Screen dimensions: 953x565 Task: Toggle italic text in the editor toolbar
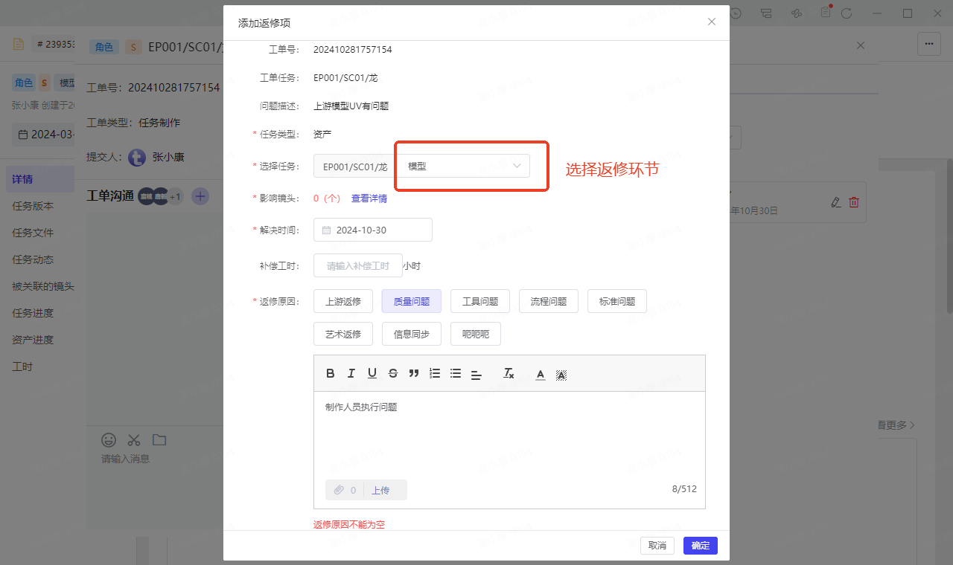351,373
